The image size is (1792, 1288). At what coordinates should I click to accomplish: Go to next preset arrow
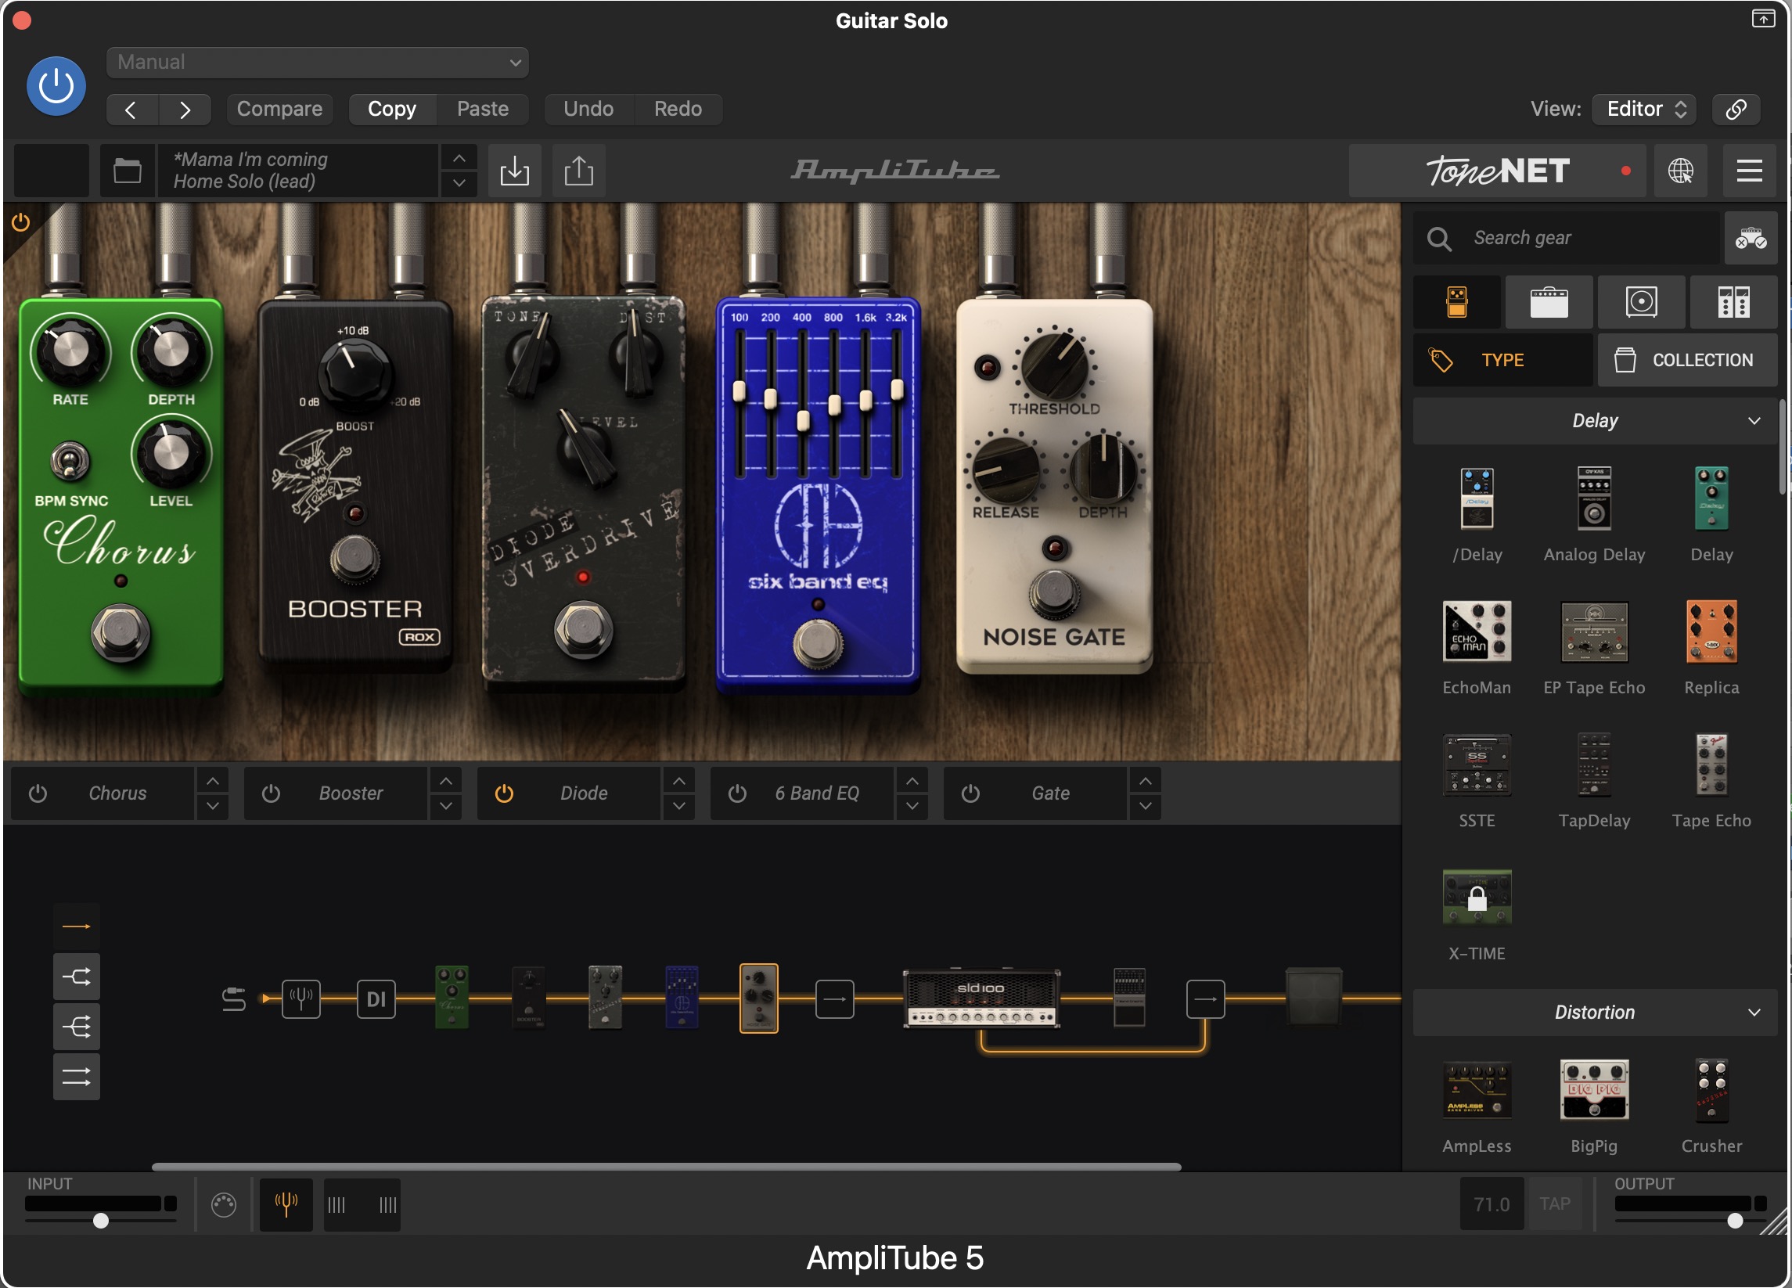pyautogui.click(x=185, y=109)
